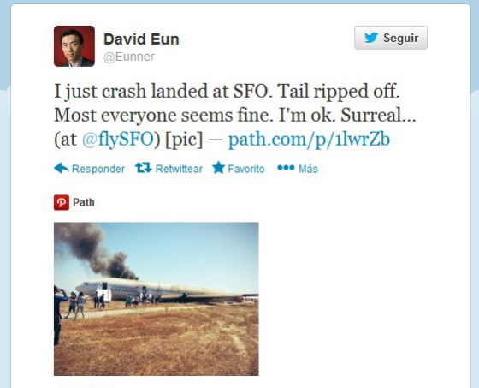Click the Responder reply arrow icon
The width and height of the screenshot is (479, 388).
point(62,168)
